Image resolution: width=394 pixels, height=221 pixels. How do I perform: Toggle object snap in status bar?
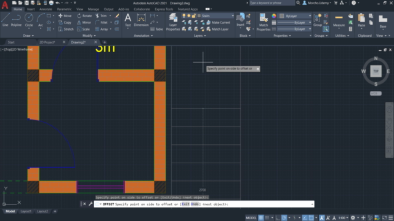[311, 218]
